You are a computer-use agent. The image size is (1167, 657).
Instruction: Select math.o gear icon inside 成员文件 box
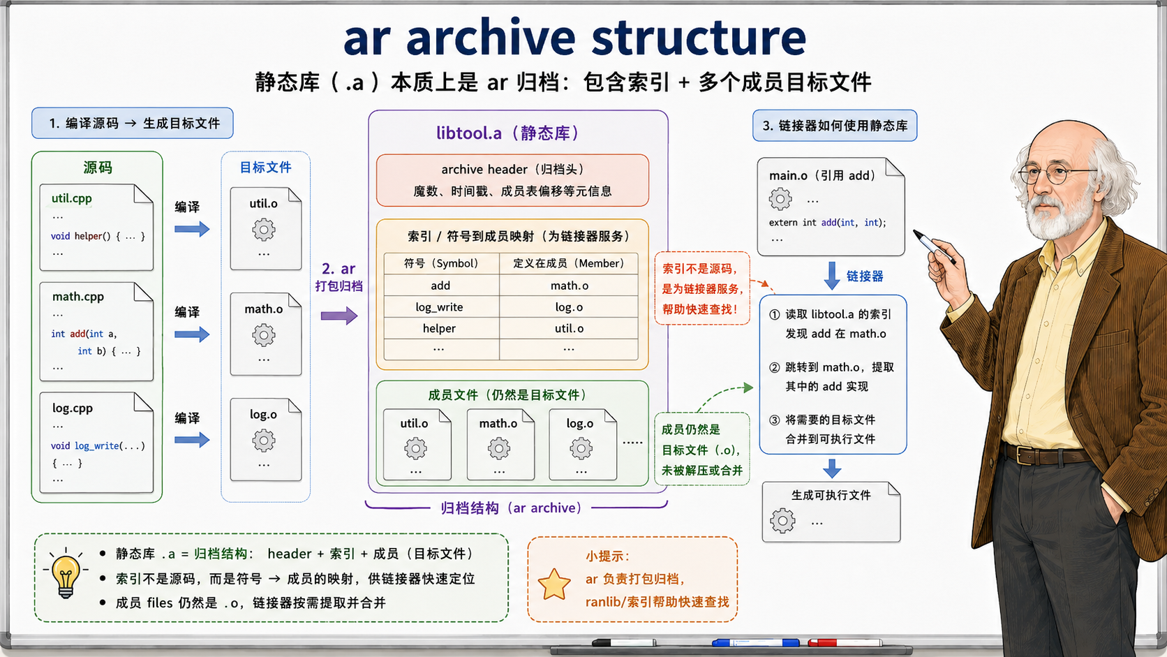point(499,448)
